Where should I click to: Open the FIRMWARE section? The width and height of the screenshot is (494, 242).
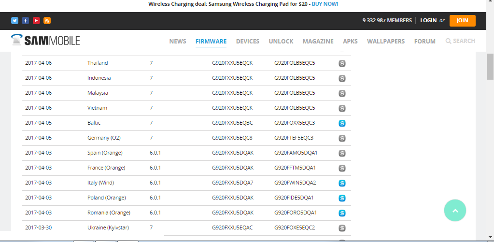click(211, 41)
